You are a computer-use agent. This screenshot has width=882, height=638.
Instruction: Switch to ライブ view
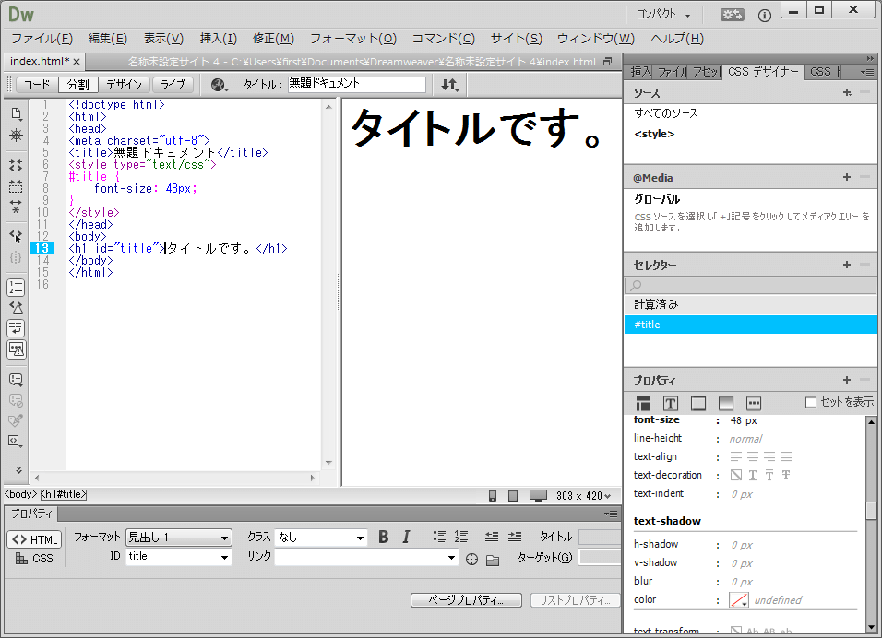(x=173, y=85)
